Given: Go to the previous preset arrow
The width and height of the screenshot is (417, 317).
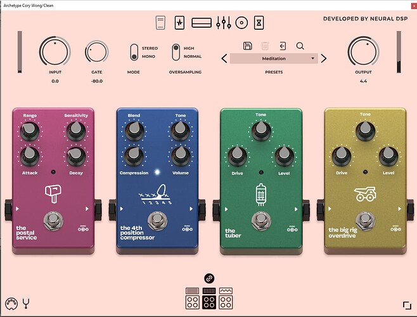Looking at the screenshot, I should coord(224,58).
